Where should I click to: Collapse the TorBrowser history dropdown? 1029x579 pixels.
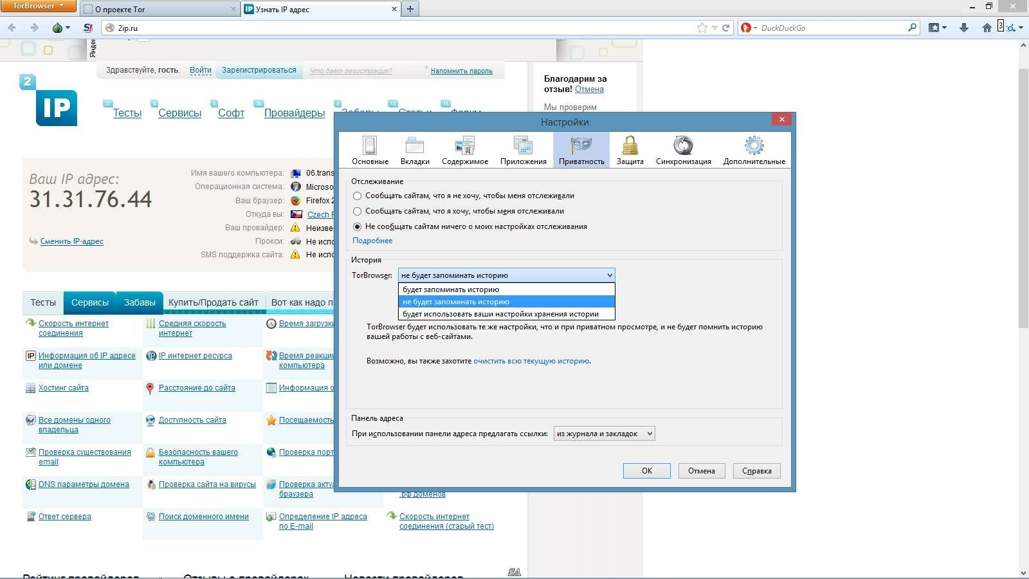pos(506,275)
